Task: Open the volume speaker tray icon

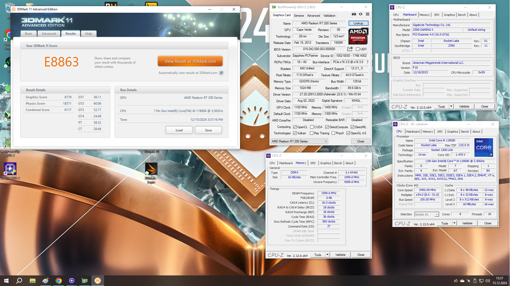Action: point(487,281)
